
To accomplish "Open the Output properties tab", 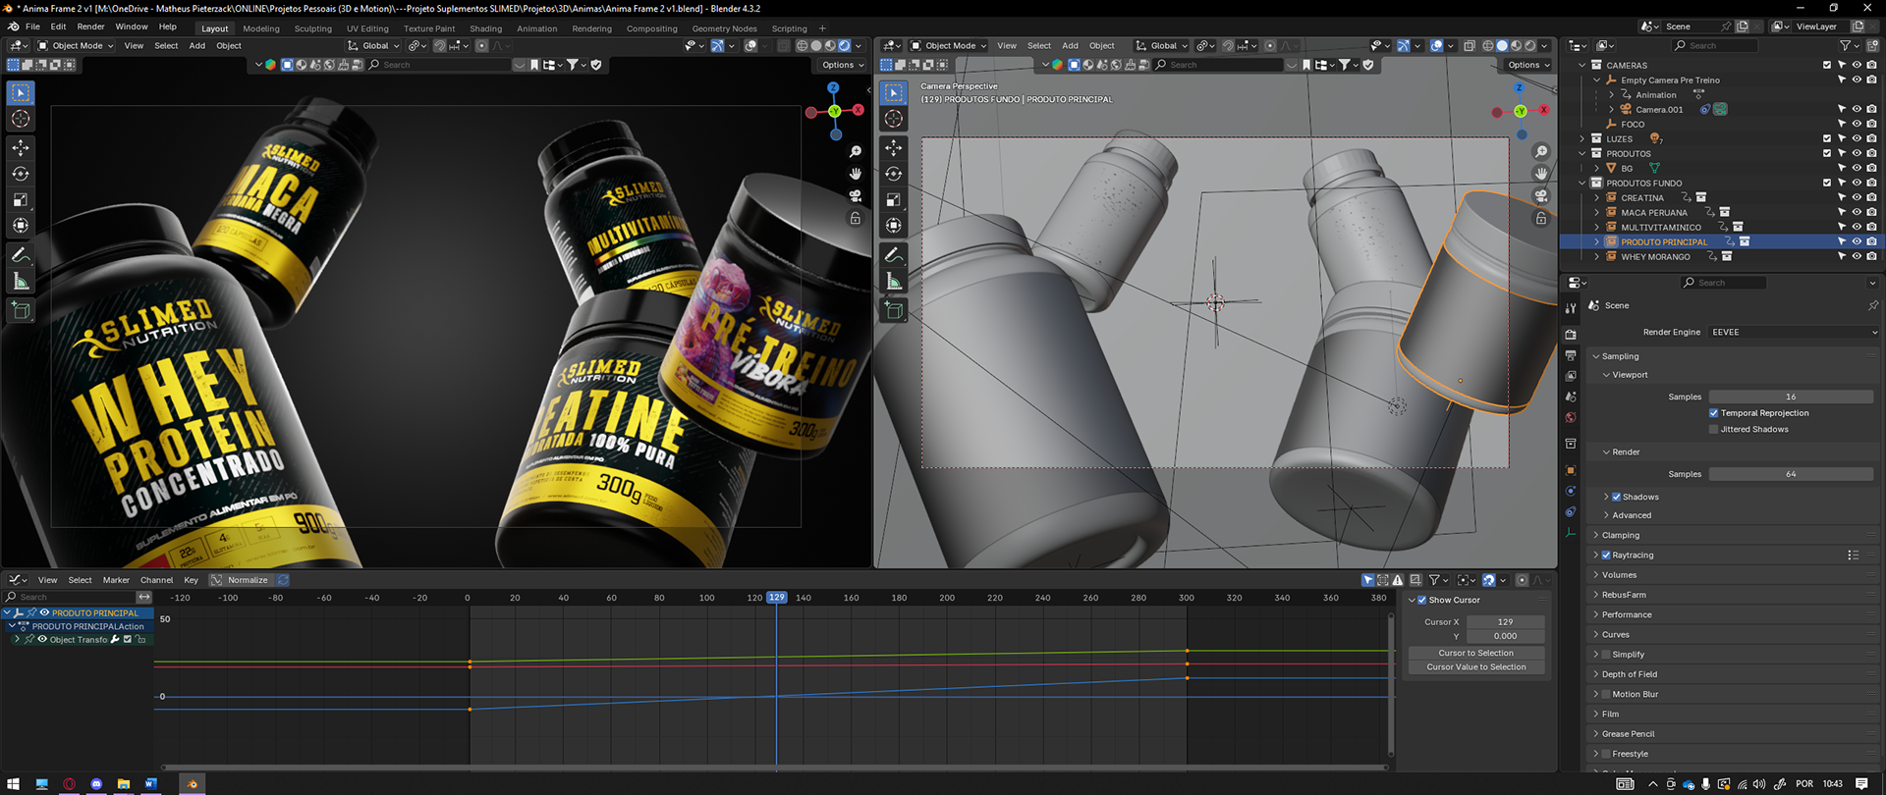I will tap(1571, 355).
